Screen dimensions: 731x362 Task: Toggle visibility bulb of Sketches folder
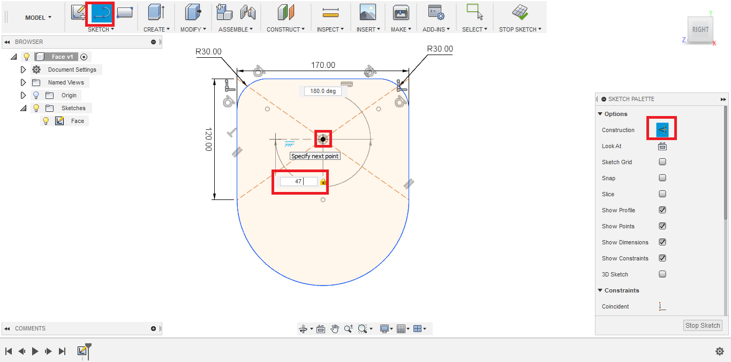(36, 108)
